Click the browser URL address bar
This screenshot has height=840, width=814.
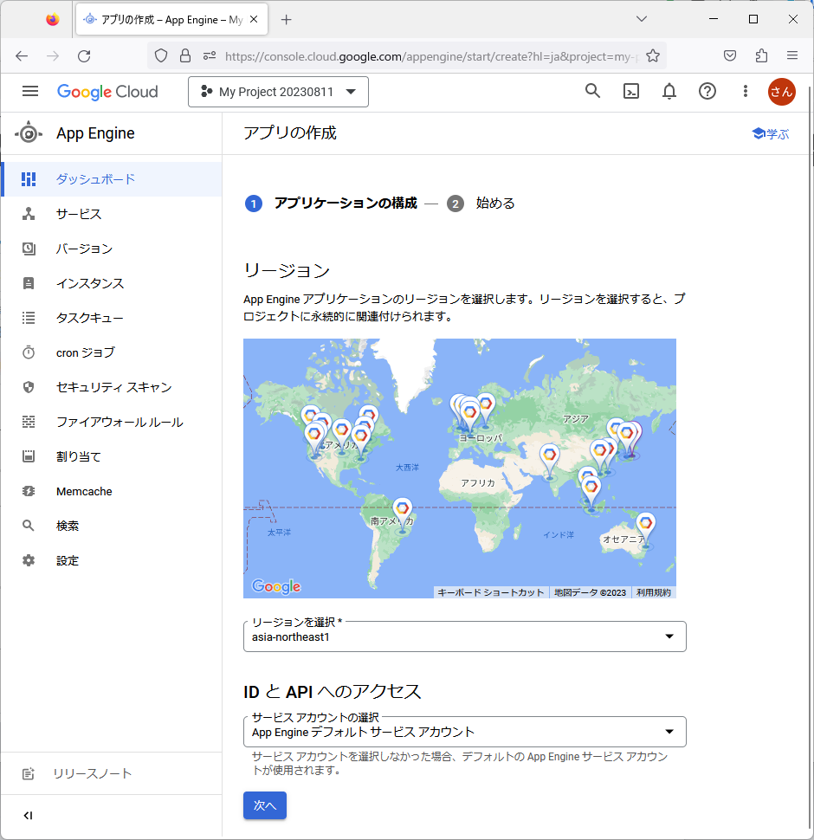pos(431,56)
